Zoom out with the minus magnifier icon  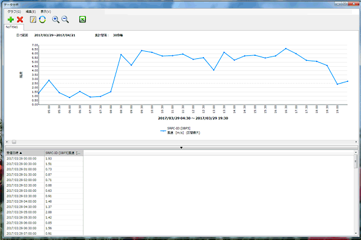(65, 20)
